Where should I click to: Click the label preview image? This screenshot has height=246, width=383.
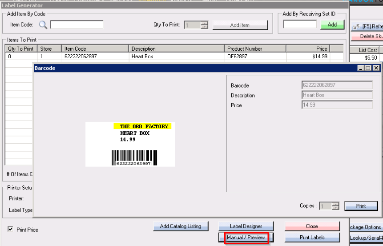[x=130, y=145]
